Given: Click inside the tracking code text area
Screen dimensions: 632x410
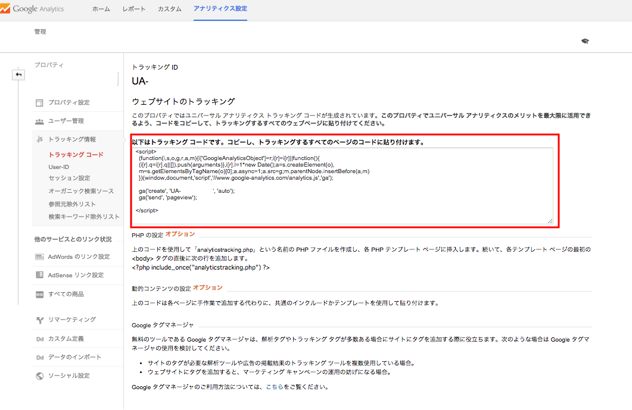Looking at the screenshot, I should click(x=343, y=186).
